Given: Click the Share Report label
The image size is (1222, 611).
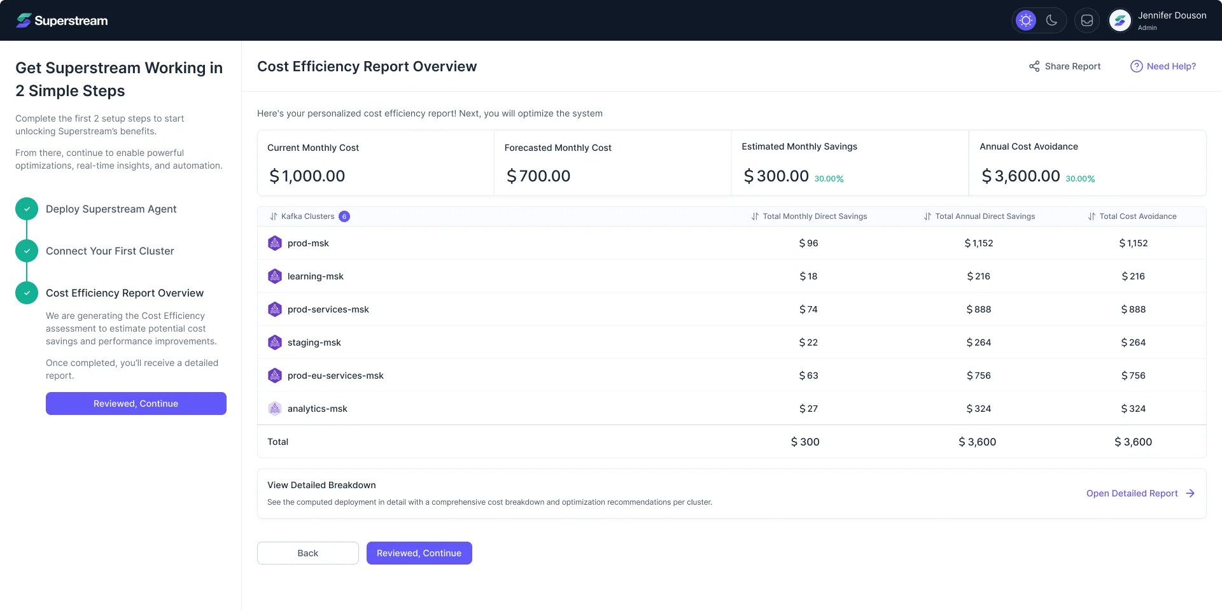Looking at the screenshot, I should pos(1072,66).
